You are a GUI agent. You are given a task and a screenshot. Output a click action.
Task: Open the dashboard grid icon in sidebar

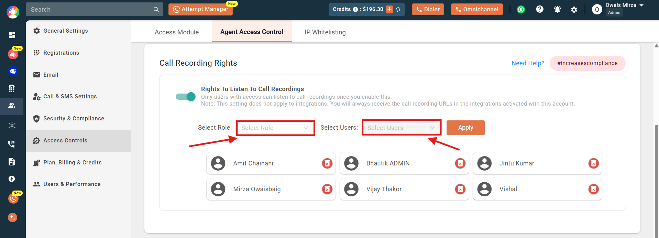(x=12, y=35)
